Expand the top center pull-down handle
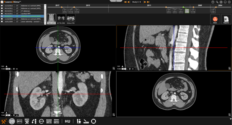Screen dimensions: 232x125 (116, 1)
